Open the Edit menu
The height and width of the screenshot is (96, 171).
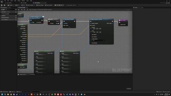coord(8,1)
